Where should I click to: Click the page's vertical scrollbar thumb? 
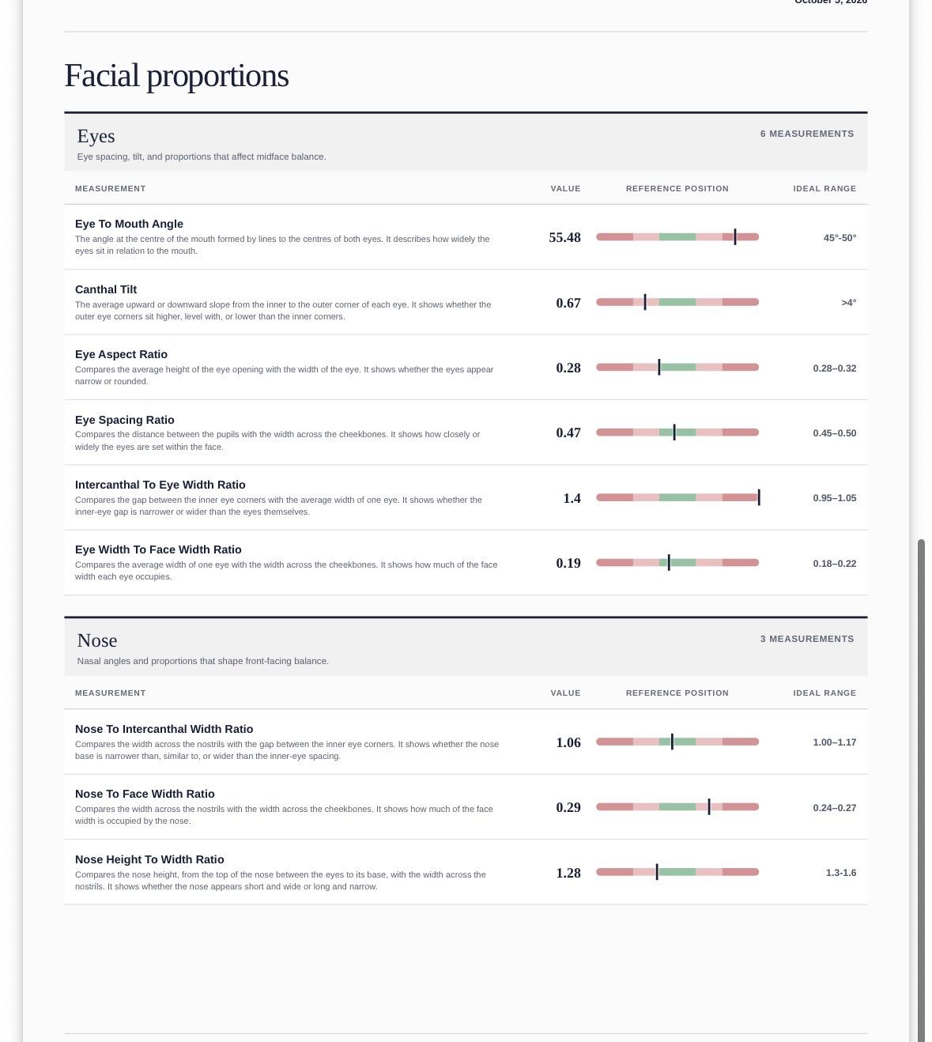click(x=921, y=791)
